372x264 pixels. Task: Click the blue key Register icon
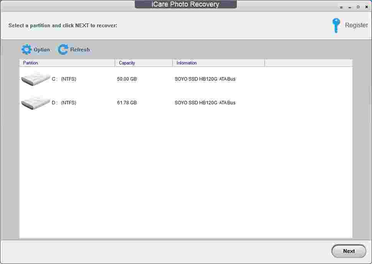(336, 25)
